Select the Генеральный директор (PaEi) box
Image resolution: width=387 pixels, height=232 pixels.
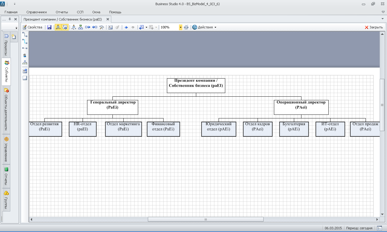click(x=112, y=107)
